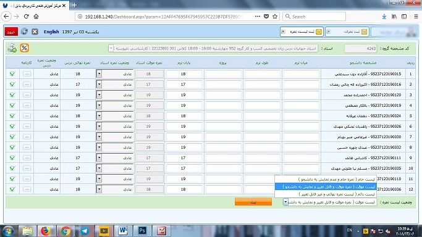Click the red exit button at top left
Viewport: 422px width, 237px height.
pos(11,31)
